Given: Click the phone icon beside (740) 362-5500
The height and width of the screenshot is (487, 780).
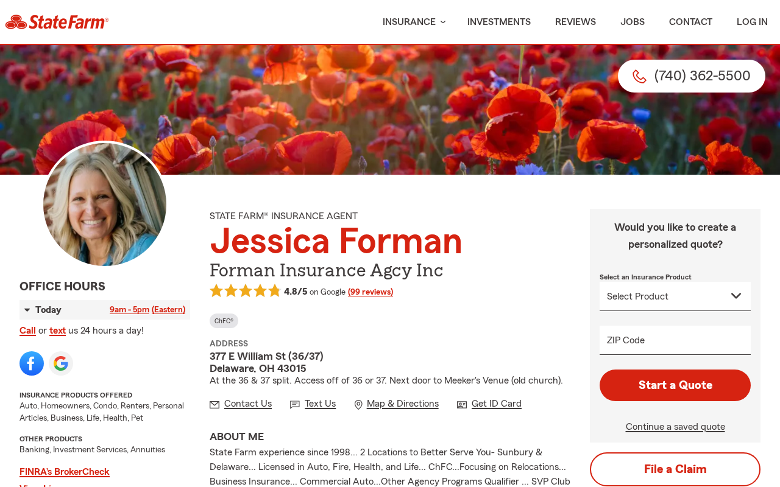Looking at the screenshot, I should (x=639, y=76).
